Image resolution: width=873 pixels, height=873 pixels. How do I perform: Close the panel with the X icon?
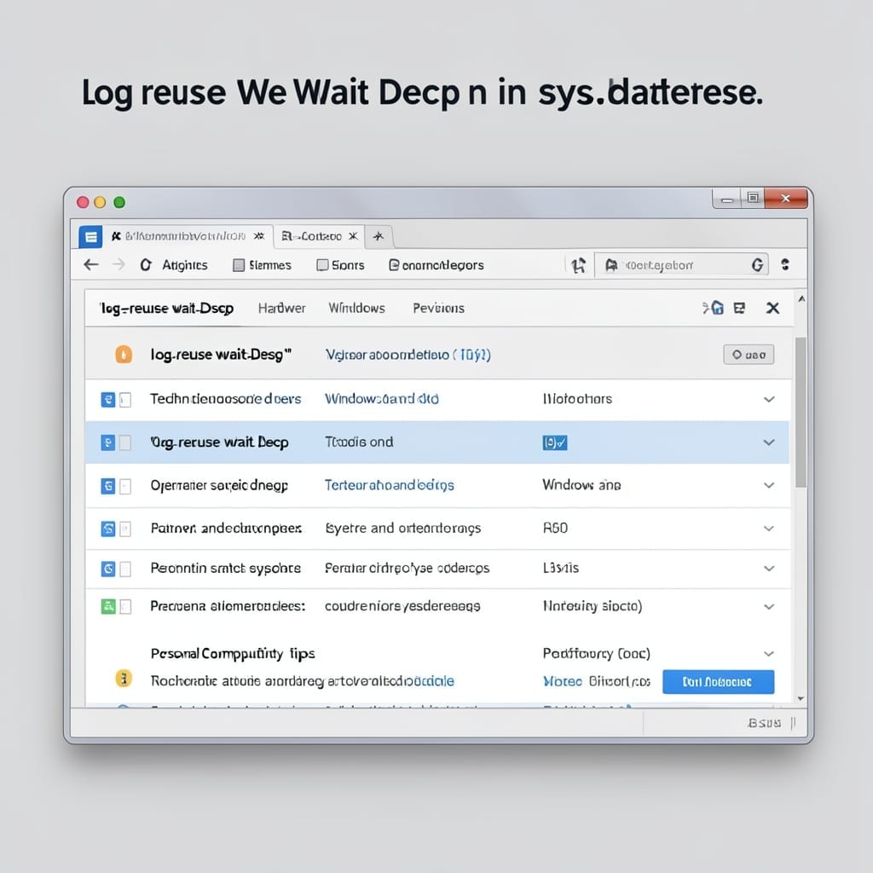pos(772,308)
